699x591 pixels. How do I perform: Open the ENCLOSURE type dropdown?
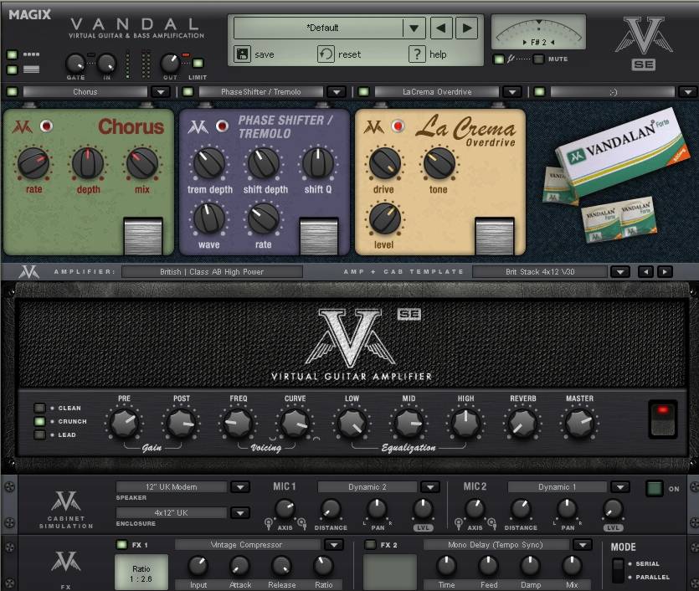[x=239, y=513]
